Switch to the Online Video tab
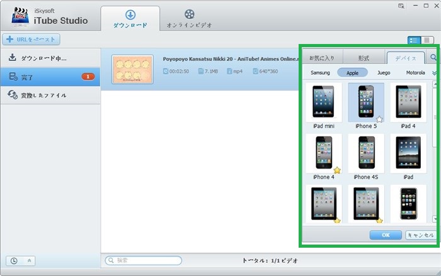 point(189,18)
